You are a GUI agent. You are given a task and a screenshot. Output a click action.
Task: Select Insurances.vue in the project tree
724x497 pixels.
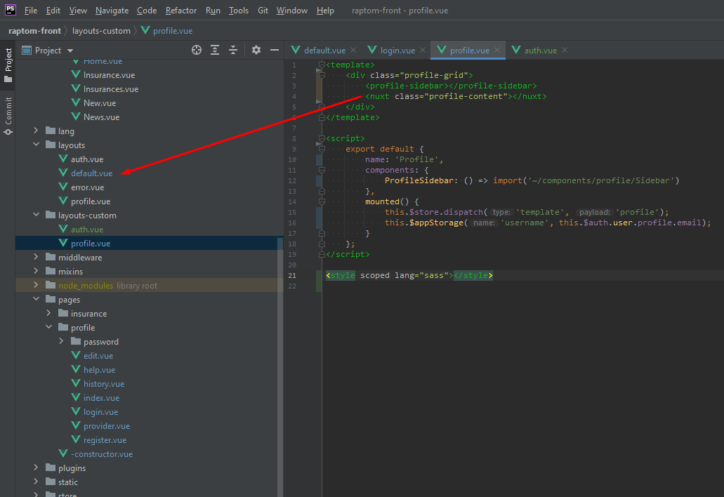click(111, 89)
